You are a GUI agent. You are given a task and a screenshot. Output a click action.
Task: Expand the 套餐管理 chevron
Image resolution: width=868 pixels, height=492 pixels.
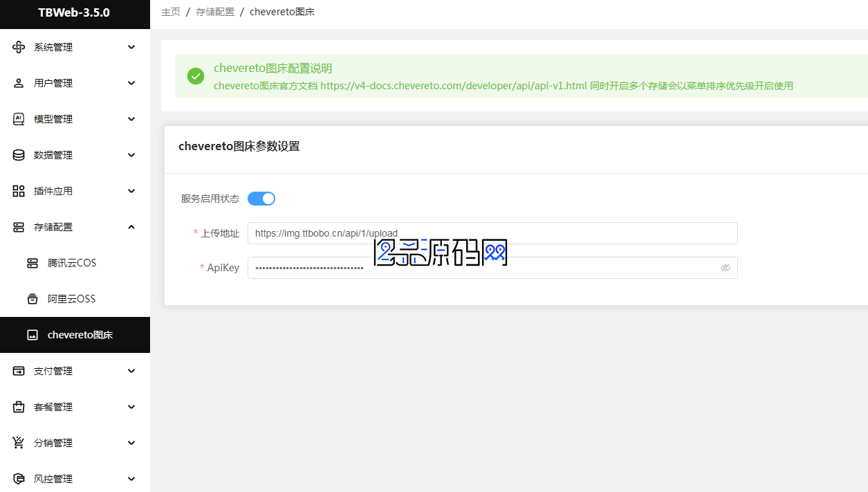click(x=131, y=407)
